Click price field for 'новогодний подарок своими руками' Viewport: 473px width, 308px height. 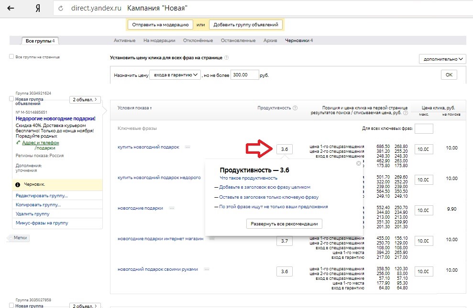424,271
